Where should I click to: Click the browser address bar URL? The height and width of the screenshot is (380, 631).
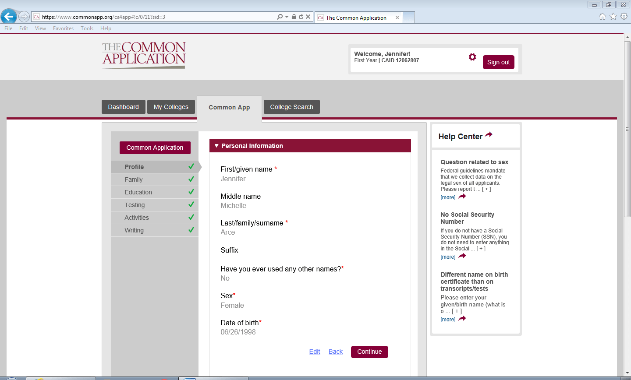click(x=103, y=17)
